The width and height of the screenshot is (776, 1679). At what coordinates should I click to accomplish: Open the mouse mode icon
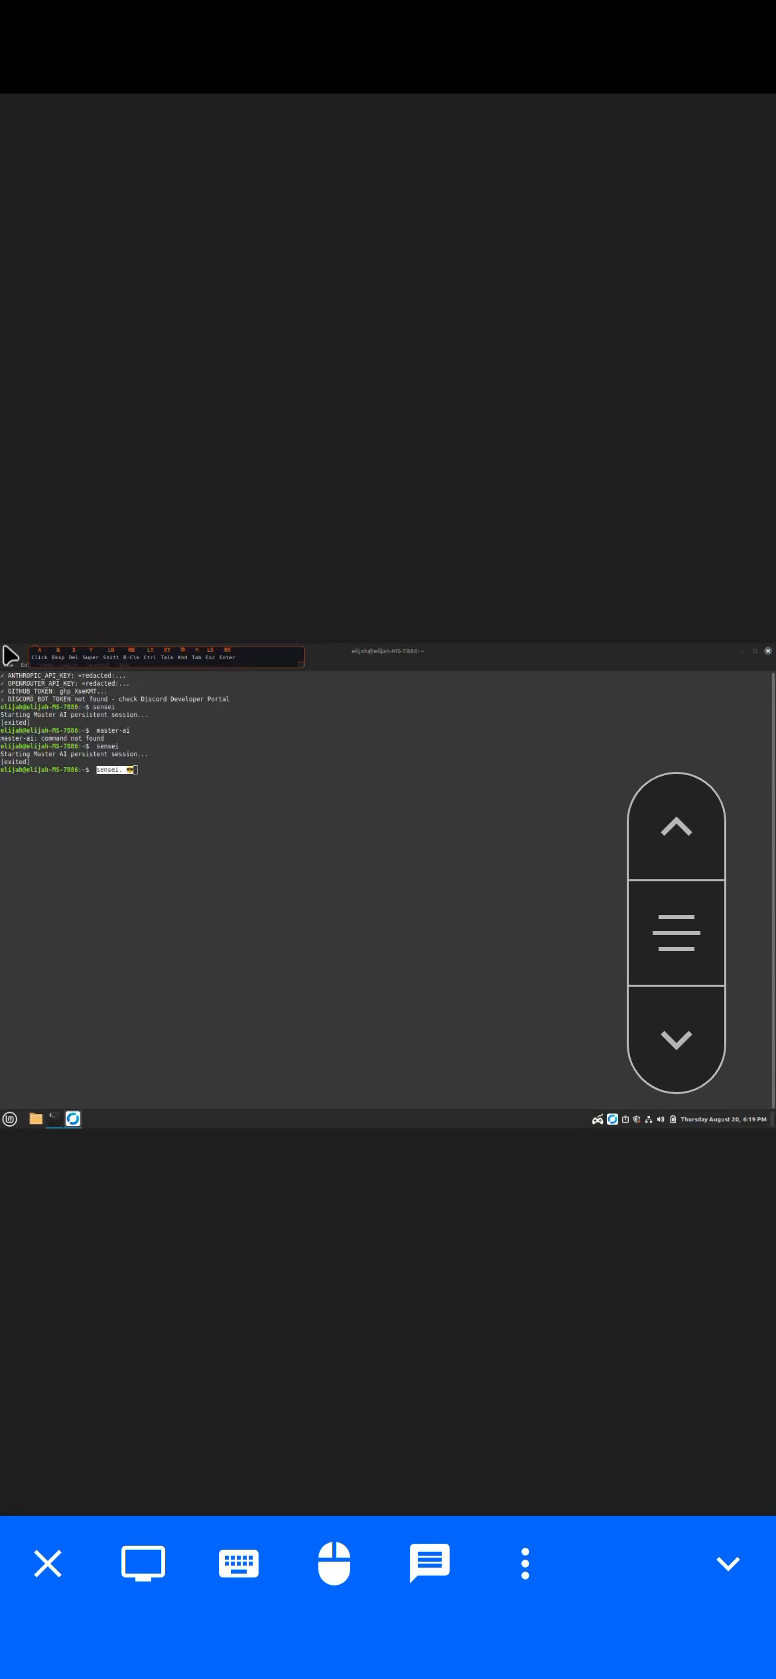pyautogui.click(x=334, y=1563)
